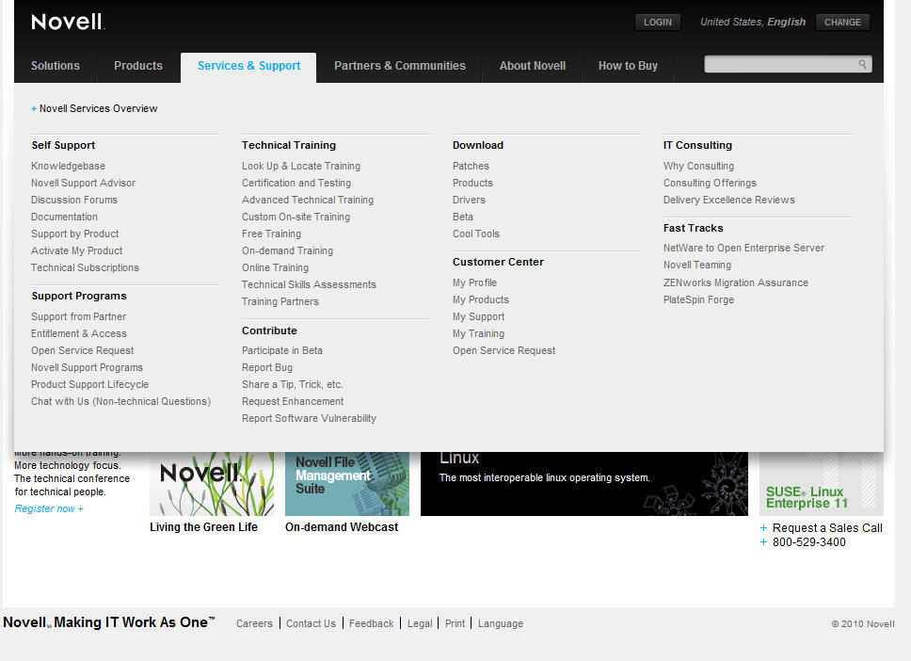
Task: Expand Partners & Communities menu
Action: 399,66
